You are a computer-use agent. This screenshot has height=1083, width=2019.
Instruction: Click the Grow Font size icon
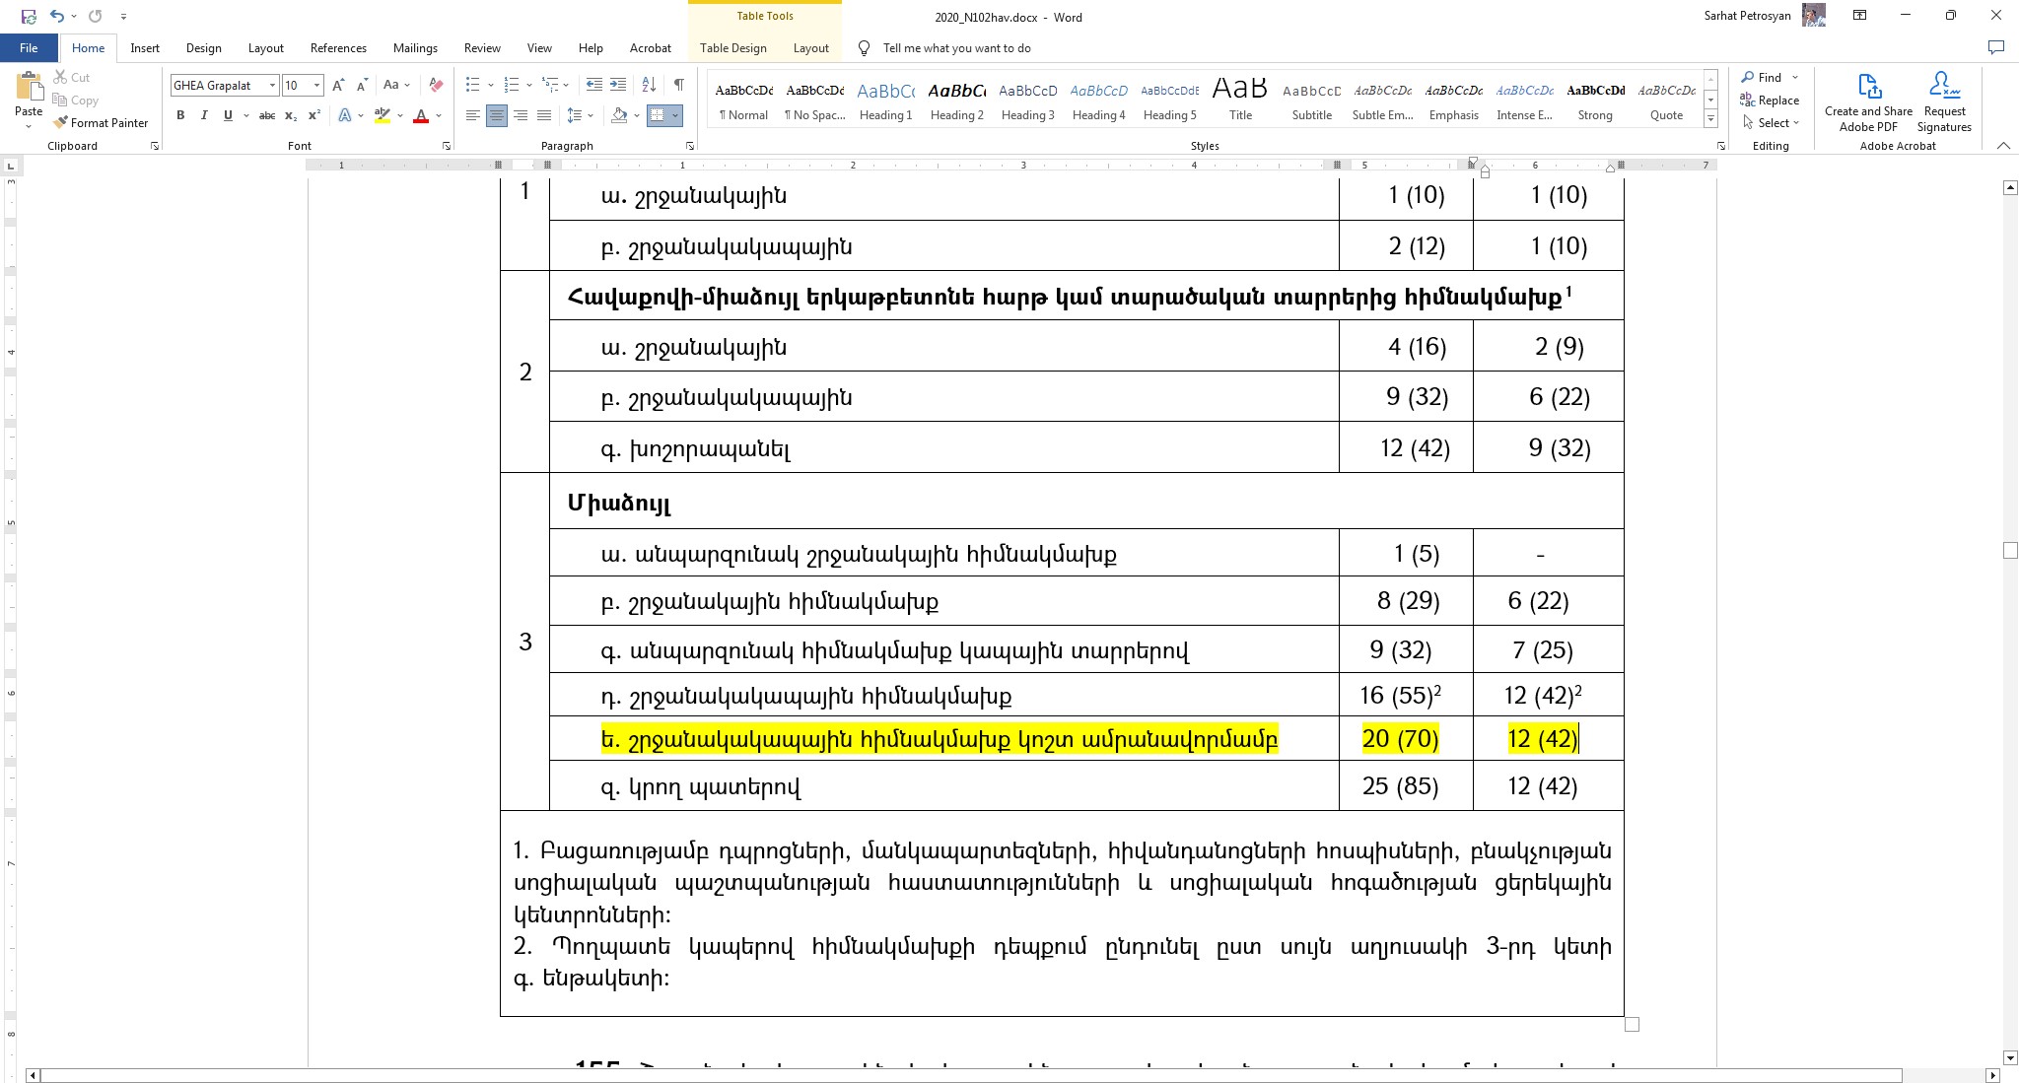click(338, 85)
